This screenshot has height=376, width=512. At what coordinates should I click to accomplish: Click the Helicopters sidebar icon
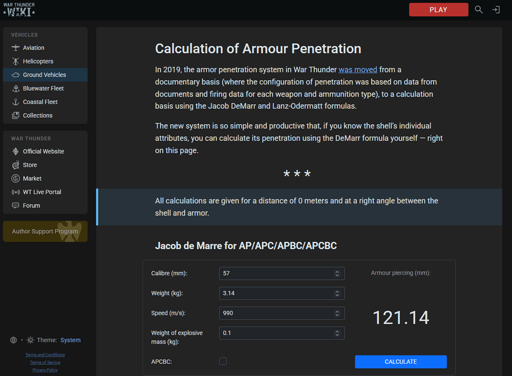click(15, 61)
